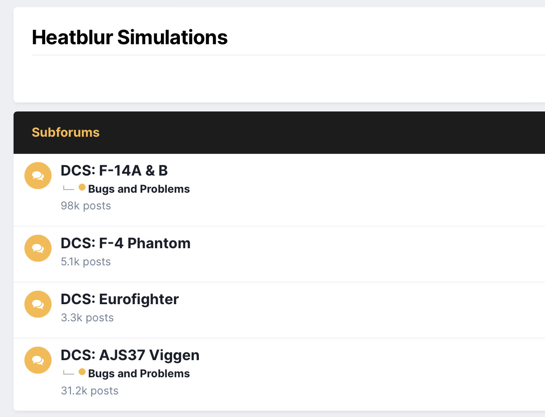This screenshot has width=545, height=417.
Task: Click the chat bubble icon beside DCS: F-14A & B
Action: [x=38, y=176]
